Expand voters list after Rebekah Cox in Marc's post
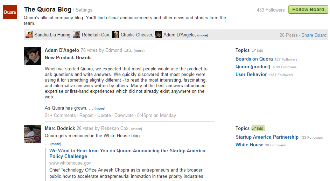 tap(136, 129)
